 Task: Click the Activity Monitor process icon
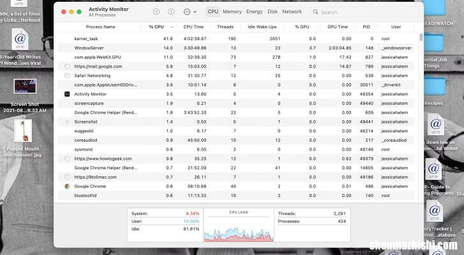[x=67, y=94]
